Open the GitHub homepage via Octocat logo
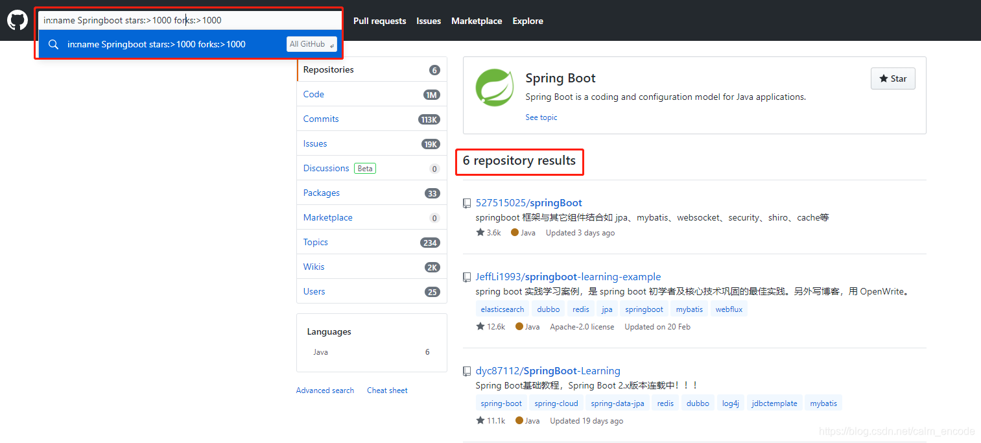 [x=17, y=21]
